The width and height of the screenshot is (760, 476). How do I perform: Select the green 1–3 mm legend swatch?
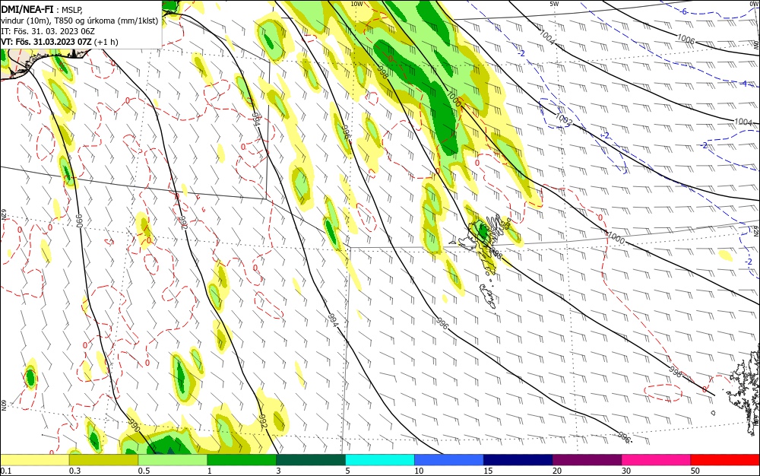242,460
